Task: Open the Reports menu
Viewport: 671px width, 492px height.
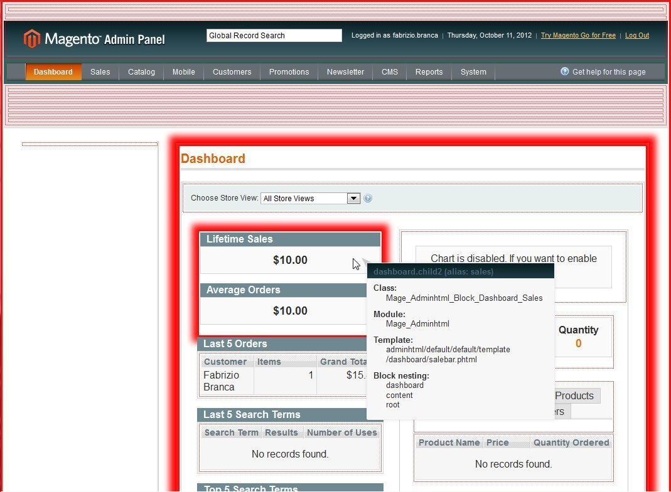Action: pos(429,72)
